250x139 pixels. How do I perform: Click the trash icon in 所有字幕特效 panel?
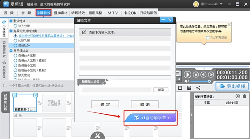(x=244, y=96)
